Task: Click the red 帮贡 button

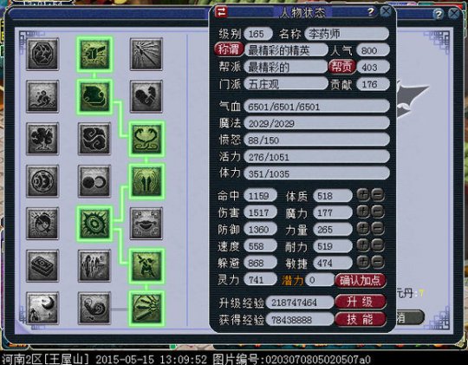Action: [342, 67]
